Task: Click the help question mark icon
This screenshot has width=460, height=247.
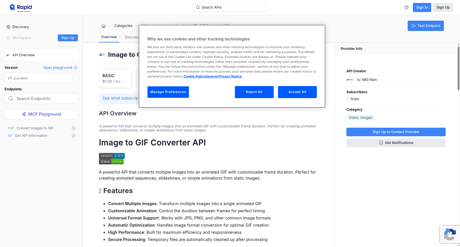Action: click(407, 7)
